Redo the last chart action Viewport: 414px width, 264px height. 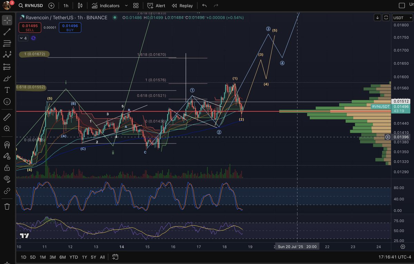tap(216, 6)
